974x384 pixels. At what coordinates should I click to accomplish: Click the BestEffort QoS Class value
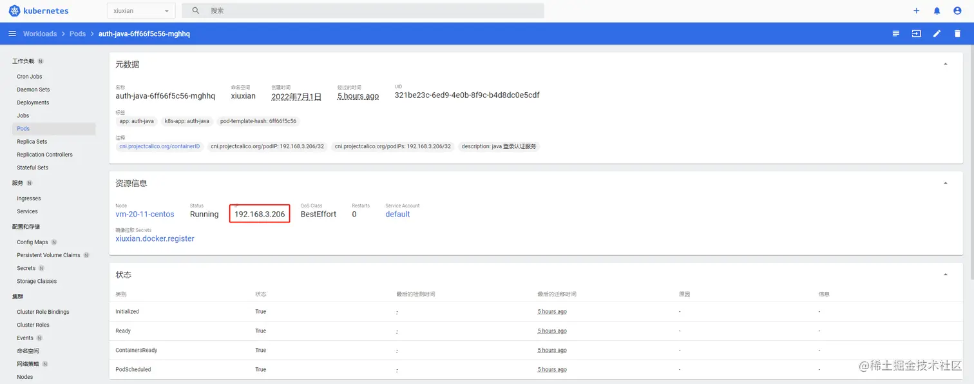(318, 214)
